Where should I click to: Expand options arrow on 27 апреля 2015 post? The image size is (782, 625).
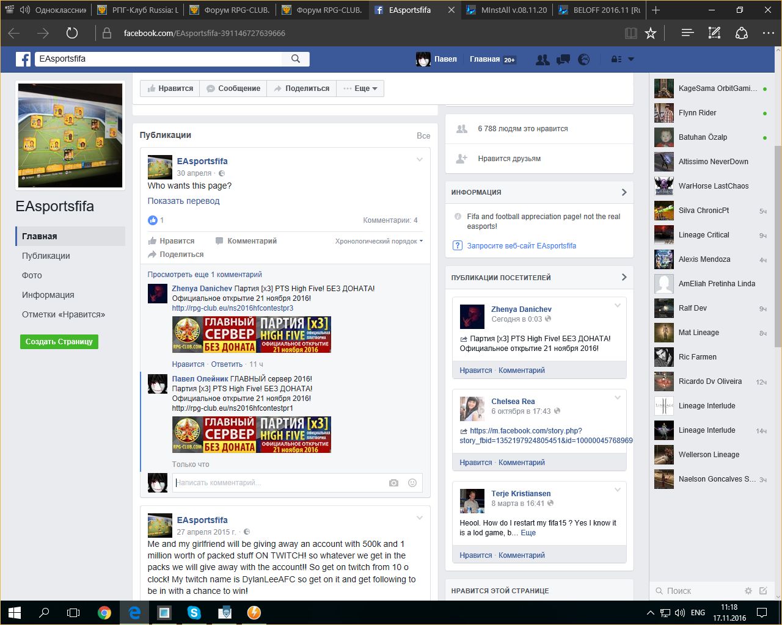point(420,518)
